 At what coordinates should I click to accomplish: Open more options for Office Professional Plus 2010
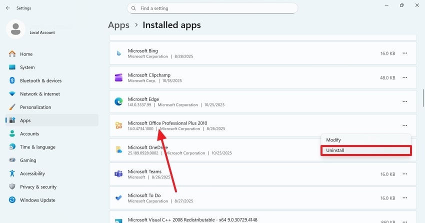tap(404, 125)
